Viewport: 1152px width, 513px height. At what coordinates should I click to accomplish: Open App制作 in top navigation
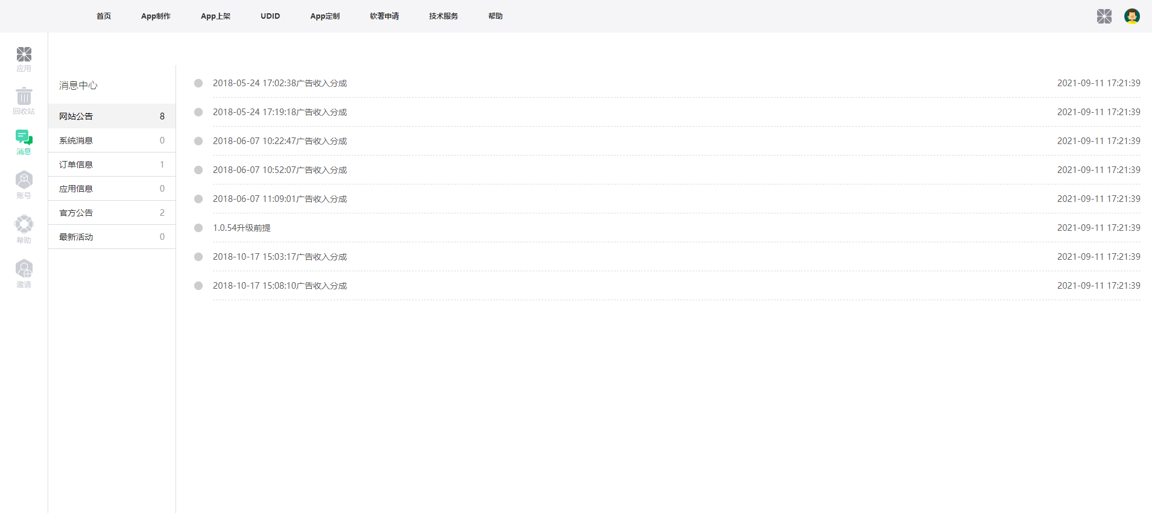coord(156,16)
